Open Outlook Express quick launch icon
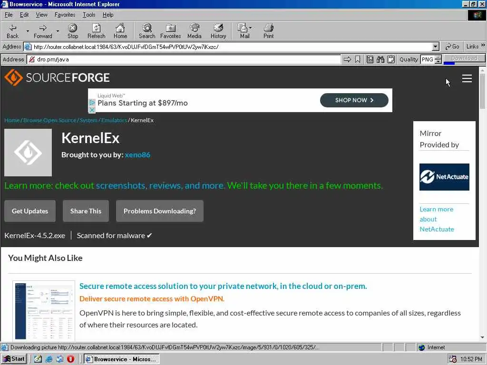This screenshot has height=365, width=487. 59,359
